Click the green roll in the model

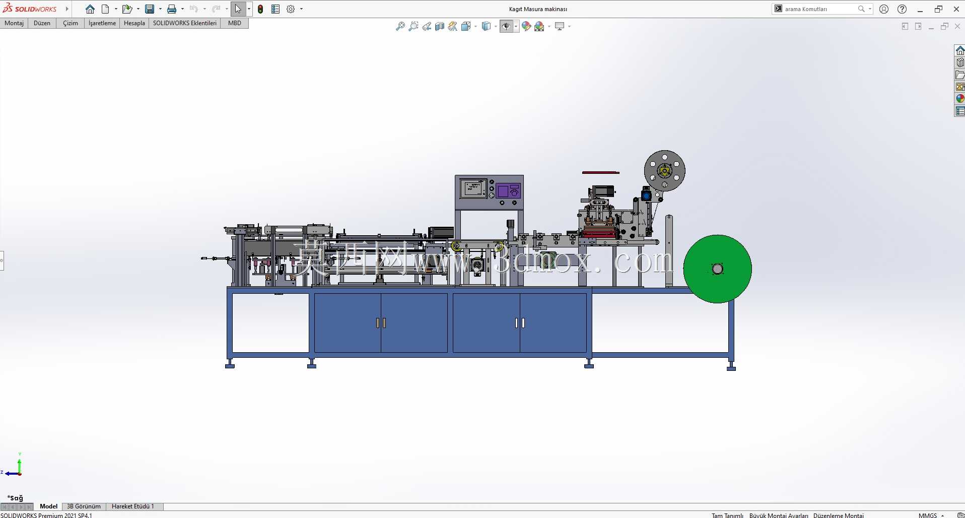coord(717,269)
